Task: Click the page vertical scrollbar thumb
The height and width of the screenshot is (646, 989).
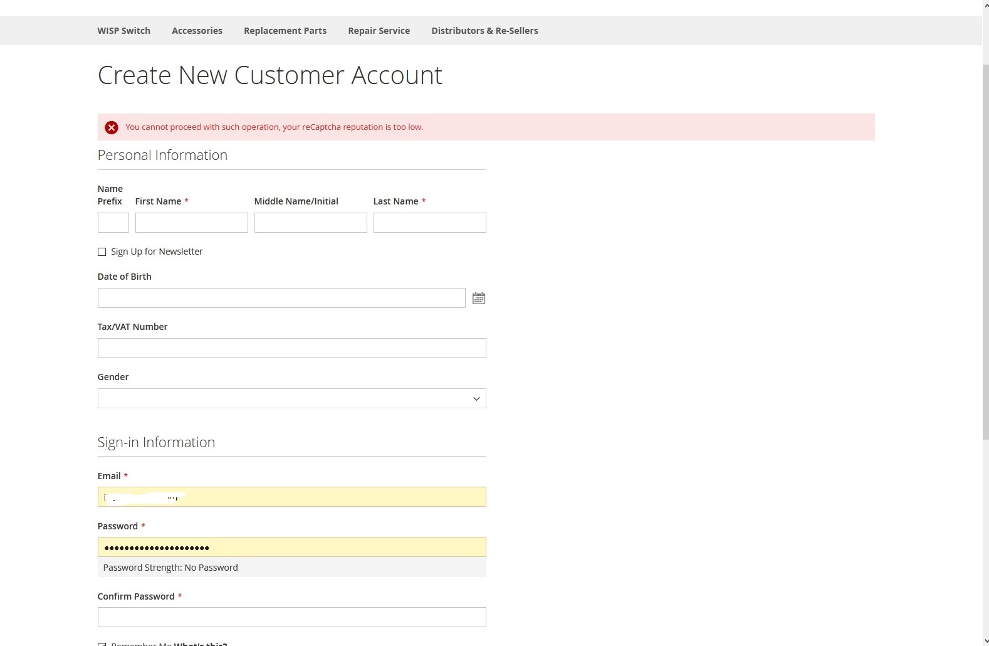Action: pyautogui.click(x=985, y=251)
